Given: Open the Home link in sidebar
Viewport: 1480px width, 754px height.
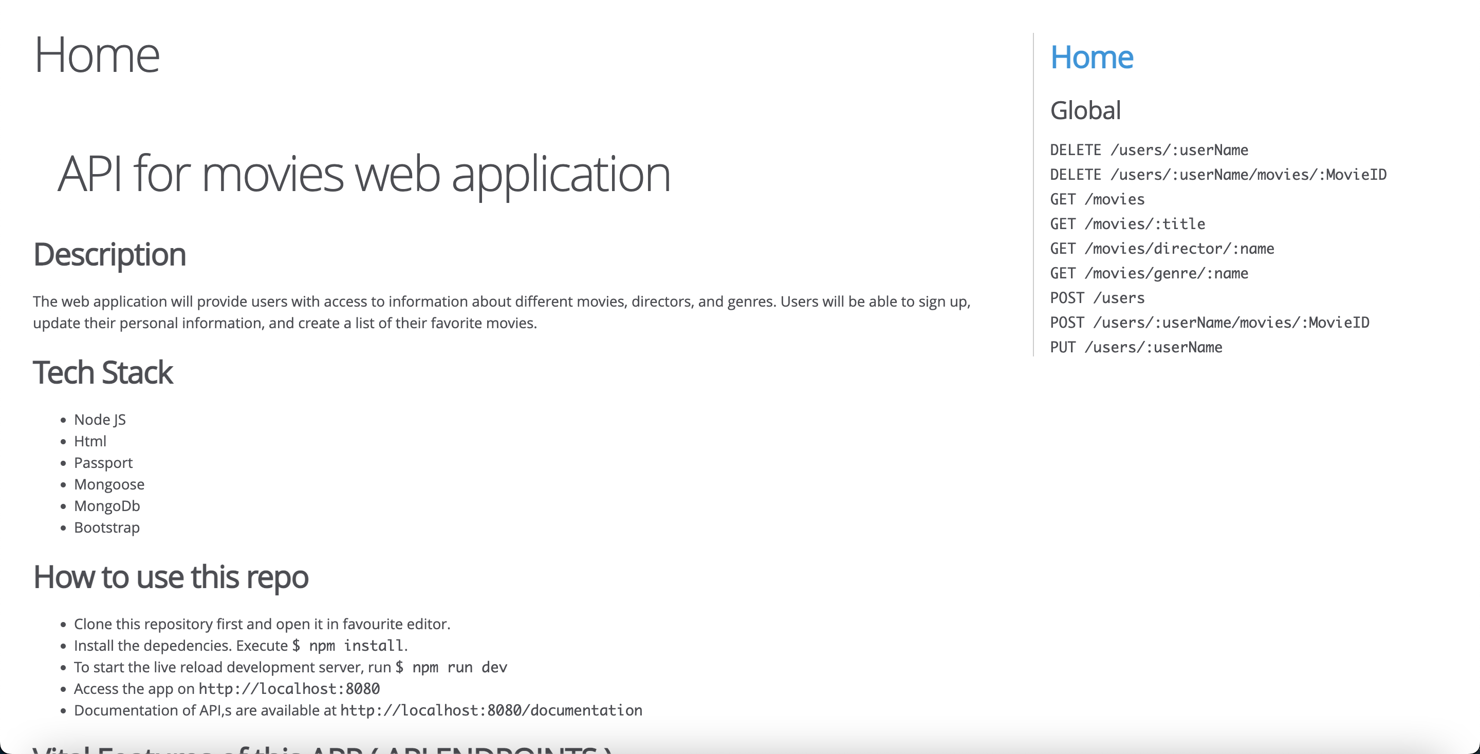Looking at the screenshot, I should [1091, 58].
